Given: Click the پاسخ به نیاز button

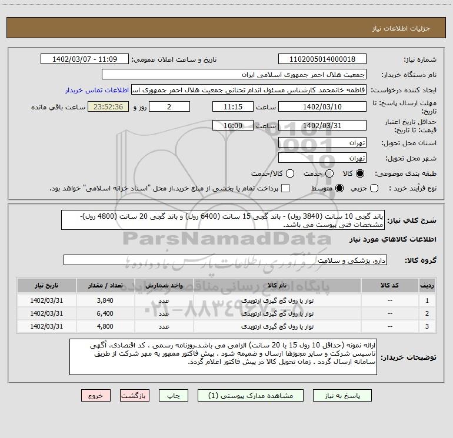Looking at the screenshot, I should click(342, 396).
